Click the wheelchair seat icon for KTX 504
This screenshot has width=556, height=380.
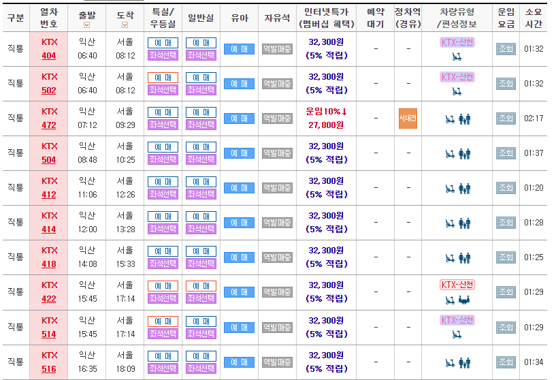tap(450, 154)
